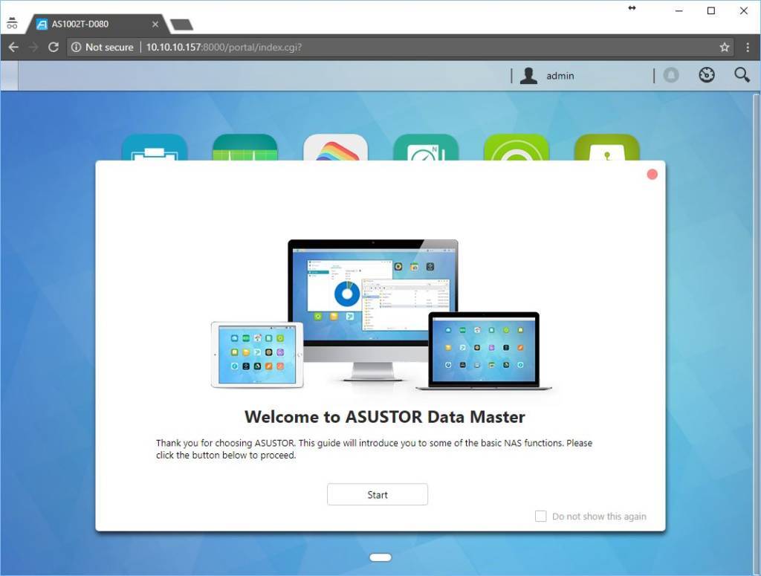Open the teal compass app icon
The image size is (761, 576).
(426, 147)
